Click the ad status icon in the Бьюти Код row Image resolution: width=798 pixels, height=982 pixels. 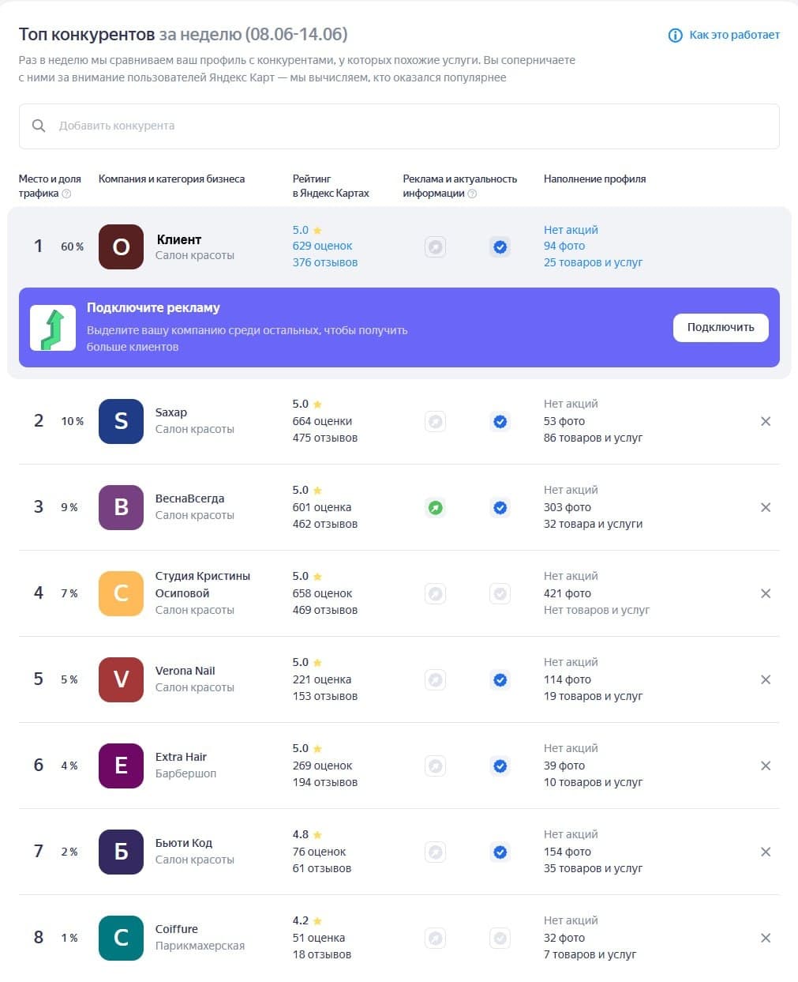[435, 852]
